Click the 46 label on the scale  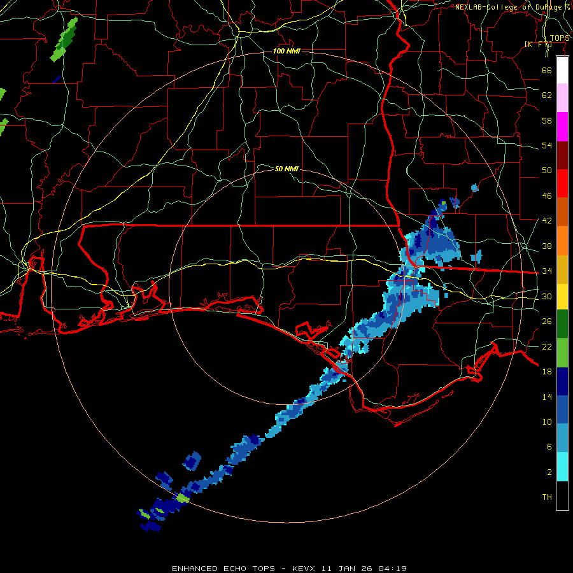pyautogui.click(x=547, y=196)
